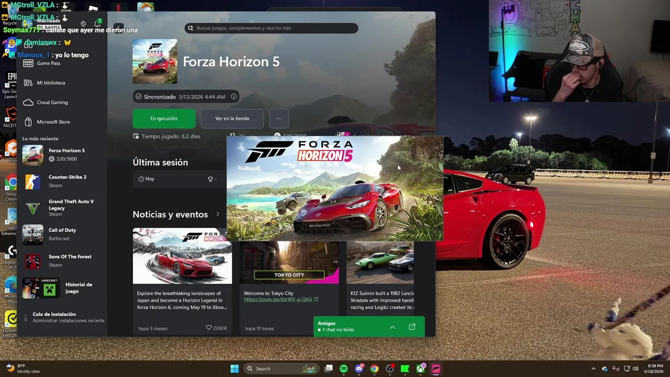
Task: Like the post with 22424 hearts
Action: [x=209, y=328]
